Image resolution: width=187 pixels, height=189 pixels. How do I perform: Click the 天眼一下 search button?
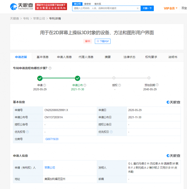(147, 8)
